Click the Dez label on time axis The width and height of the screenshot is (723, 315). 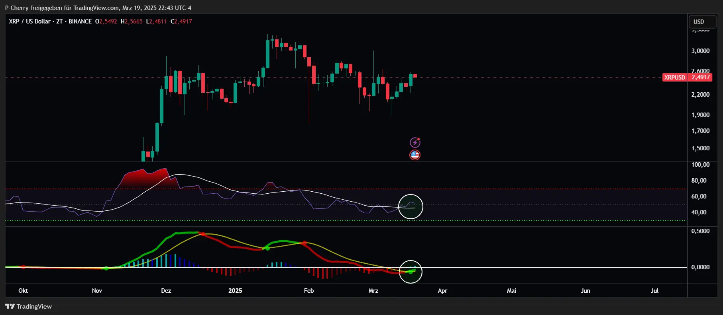166,291
